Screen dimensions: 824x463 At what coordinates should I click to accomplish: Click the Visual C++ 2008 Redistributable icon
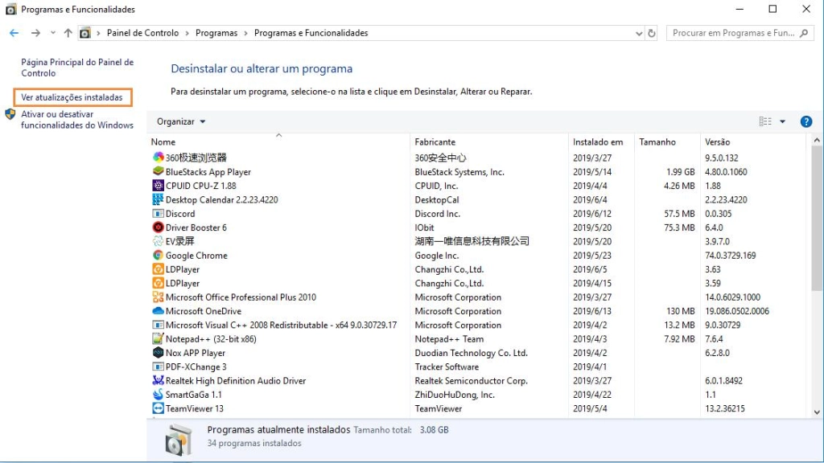(158, 325)
